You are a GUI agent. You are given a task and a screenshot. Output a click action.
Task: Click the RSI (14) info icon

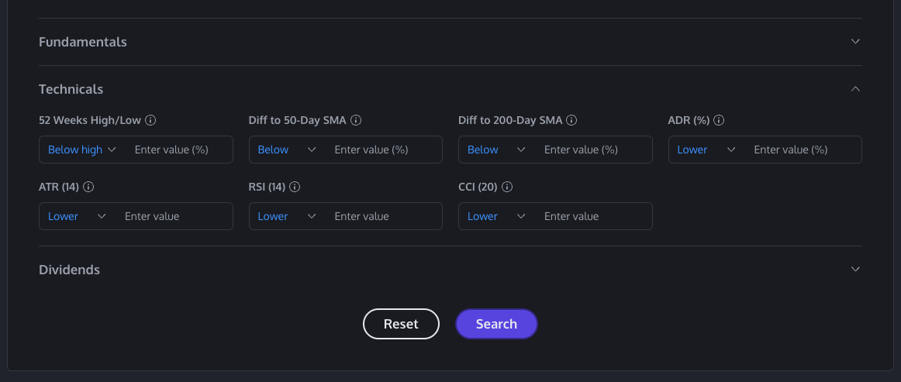(295, 187)
